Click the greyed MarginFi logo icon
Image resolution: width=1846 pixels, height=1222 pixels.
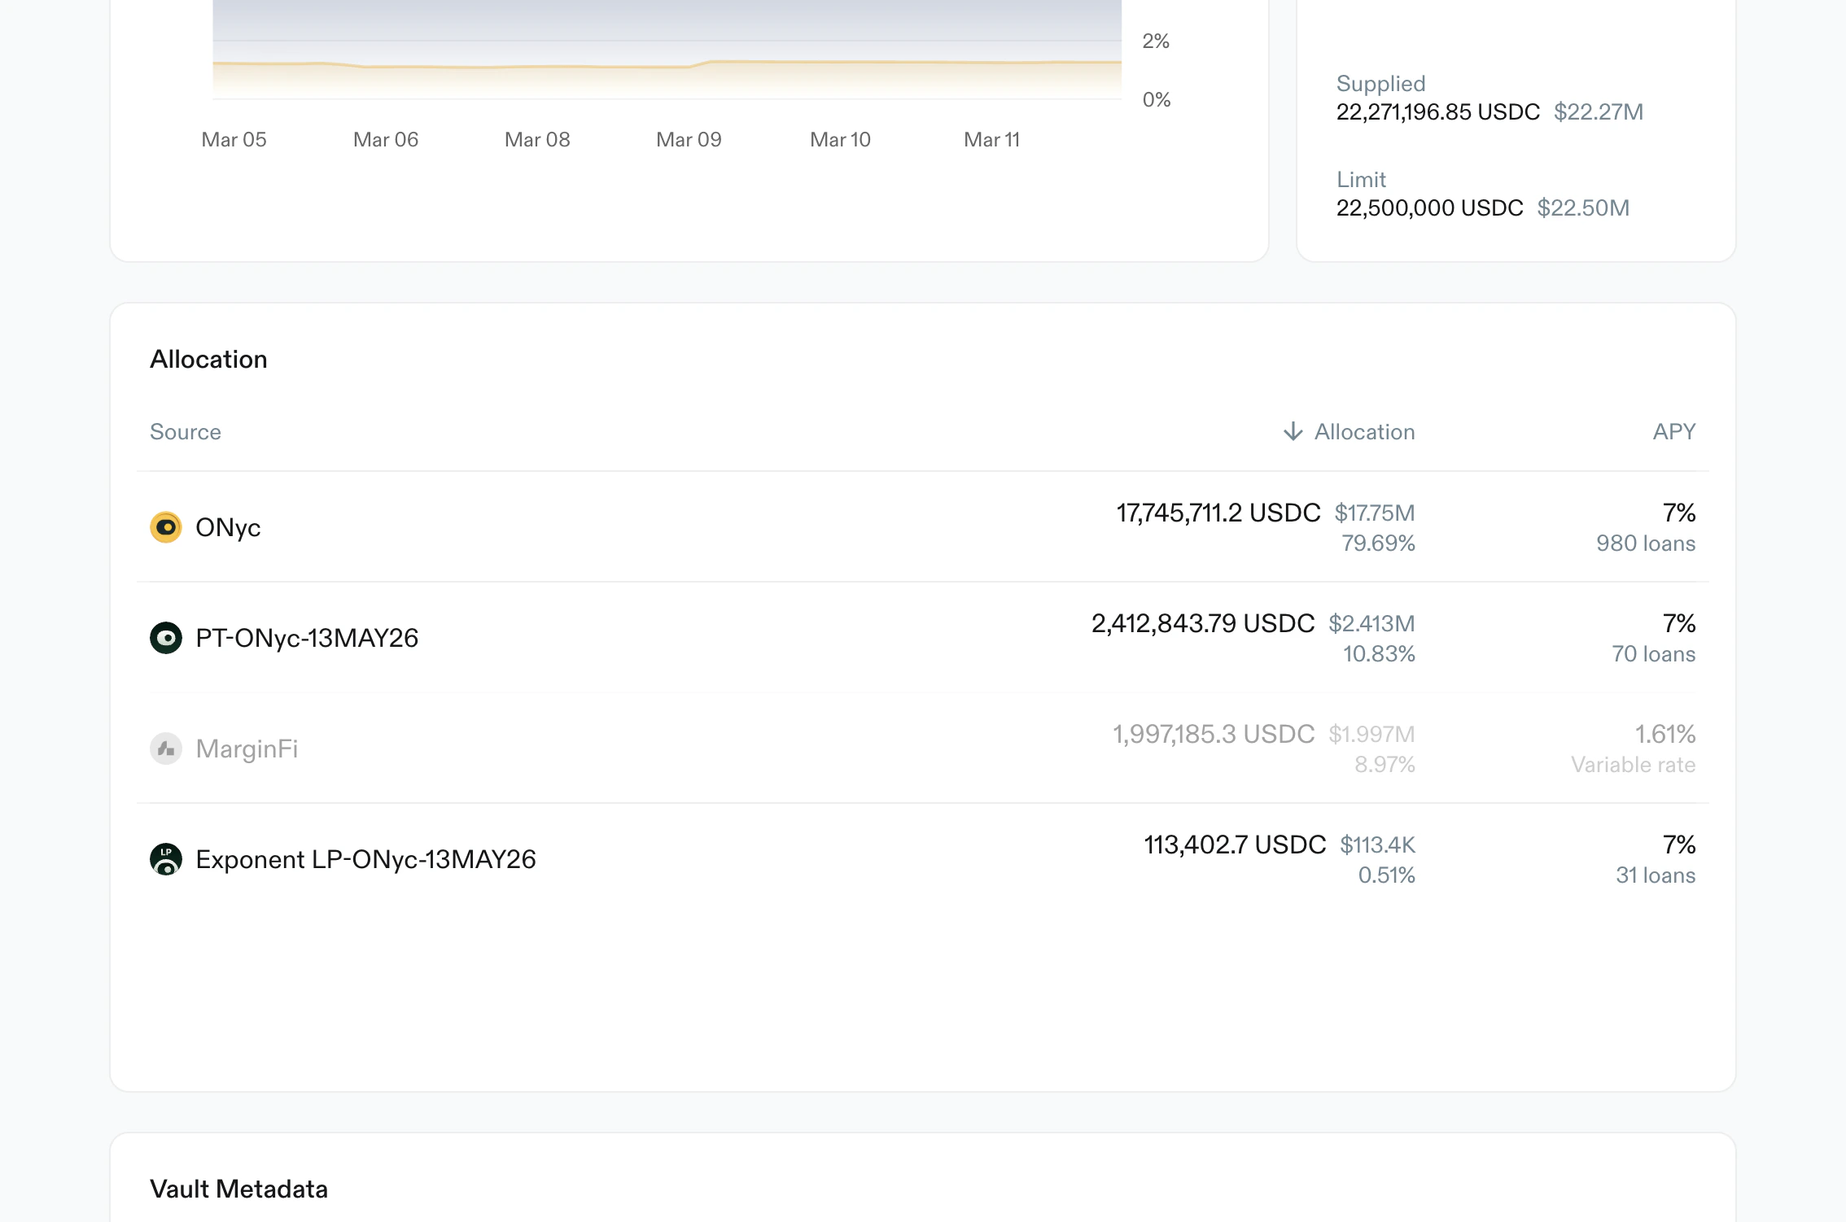[x=166, y=748]
